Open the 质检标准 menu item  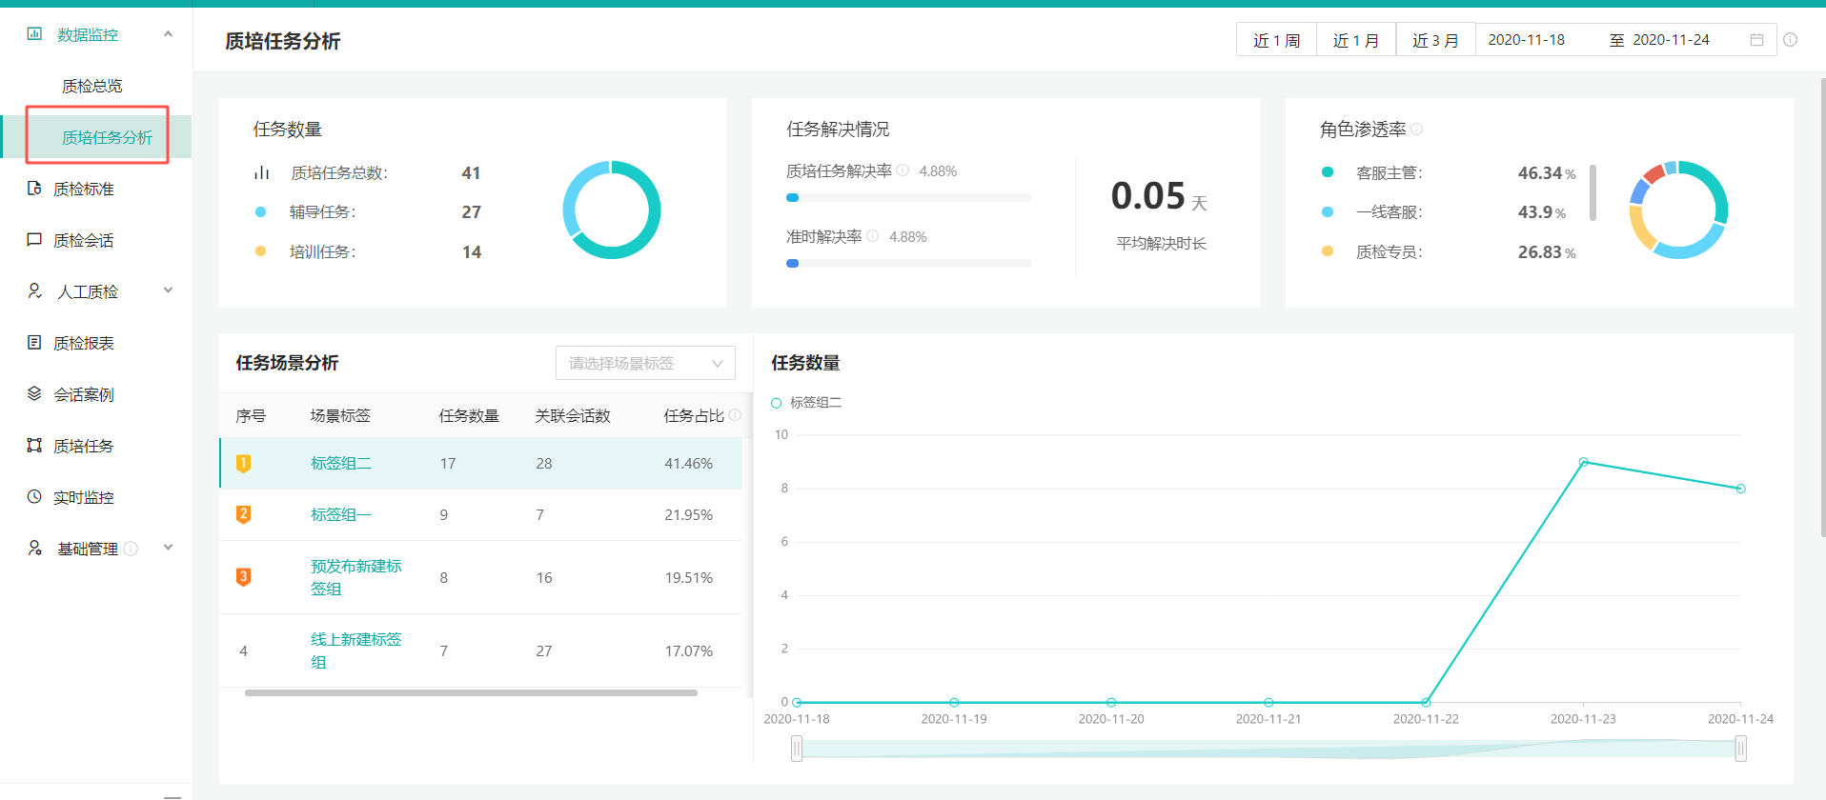click(x=84, y=189)
